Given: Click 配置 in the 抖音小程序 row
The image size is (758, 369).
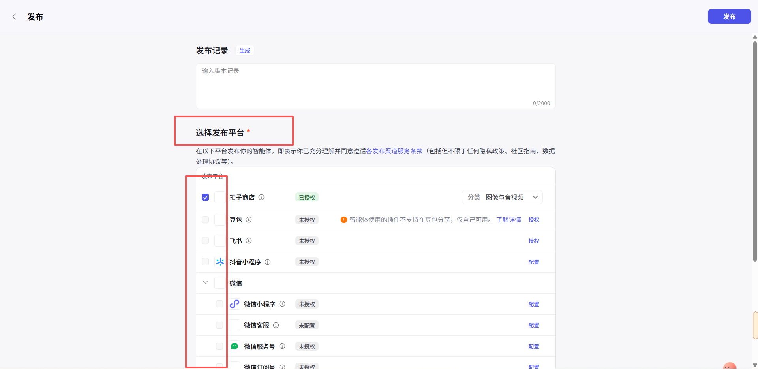Looking at the screenshot, I should pyautogui.click(x=534, y=262).
